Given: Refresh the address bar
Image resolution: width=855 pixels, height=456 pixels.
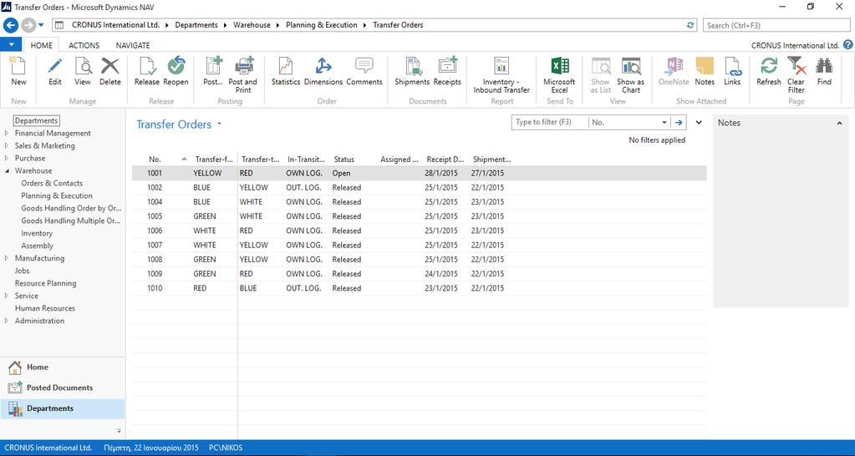Looking at the screenshot, I should coord(690,25).
